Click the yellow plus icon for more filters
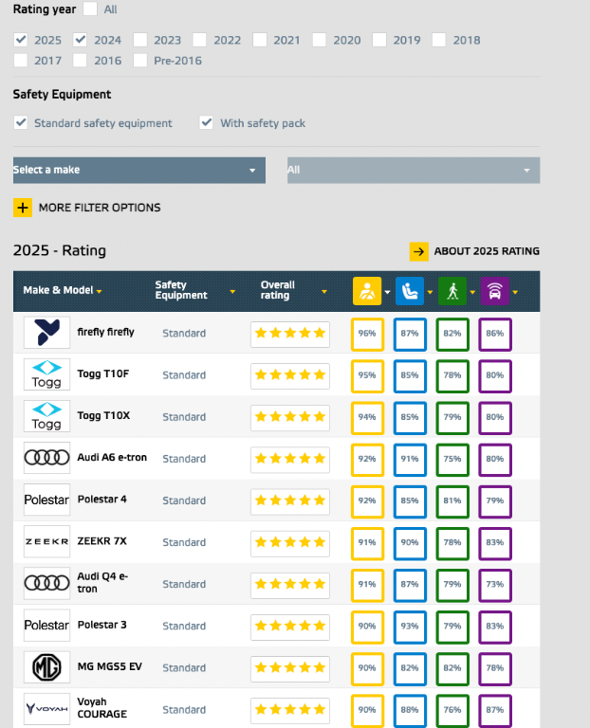This screenshot has height=728, width=590. click(x=23, y=208)
